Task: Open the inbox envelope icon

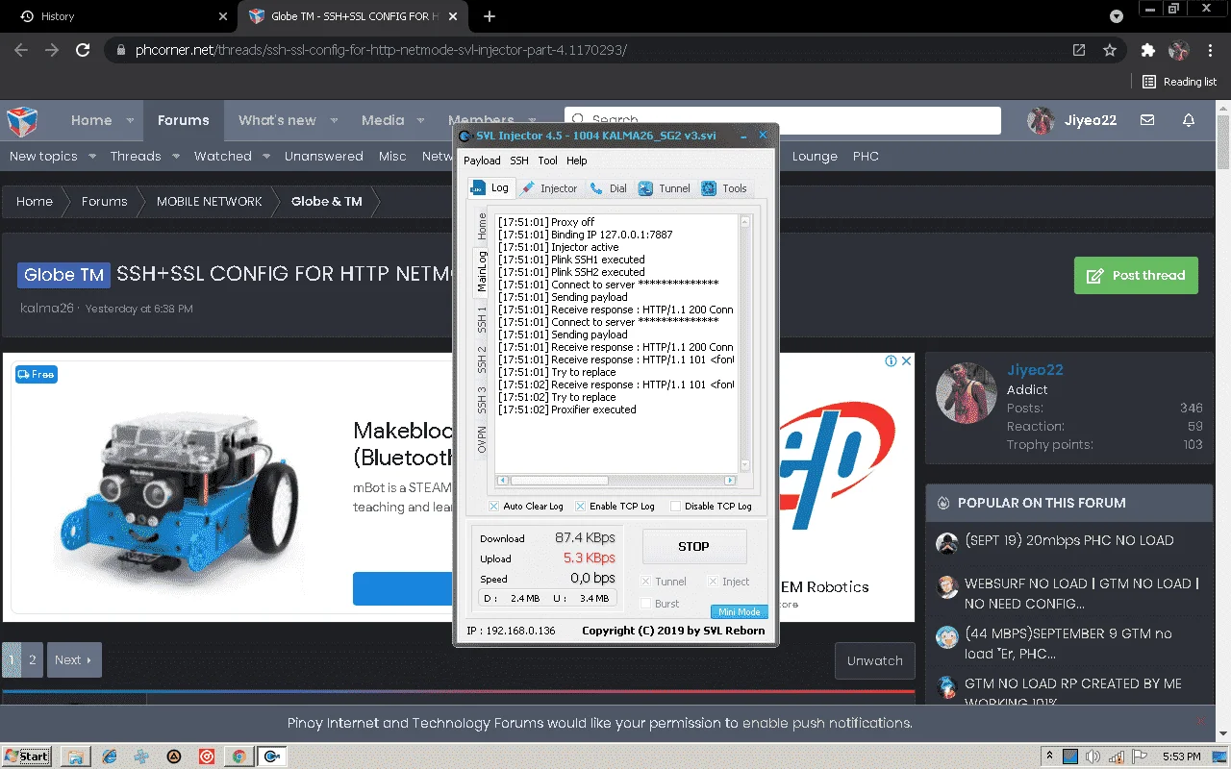Action: click(x=1147, y=120)
